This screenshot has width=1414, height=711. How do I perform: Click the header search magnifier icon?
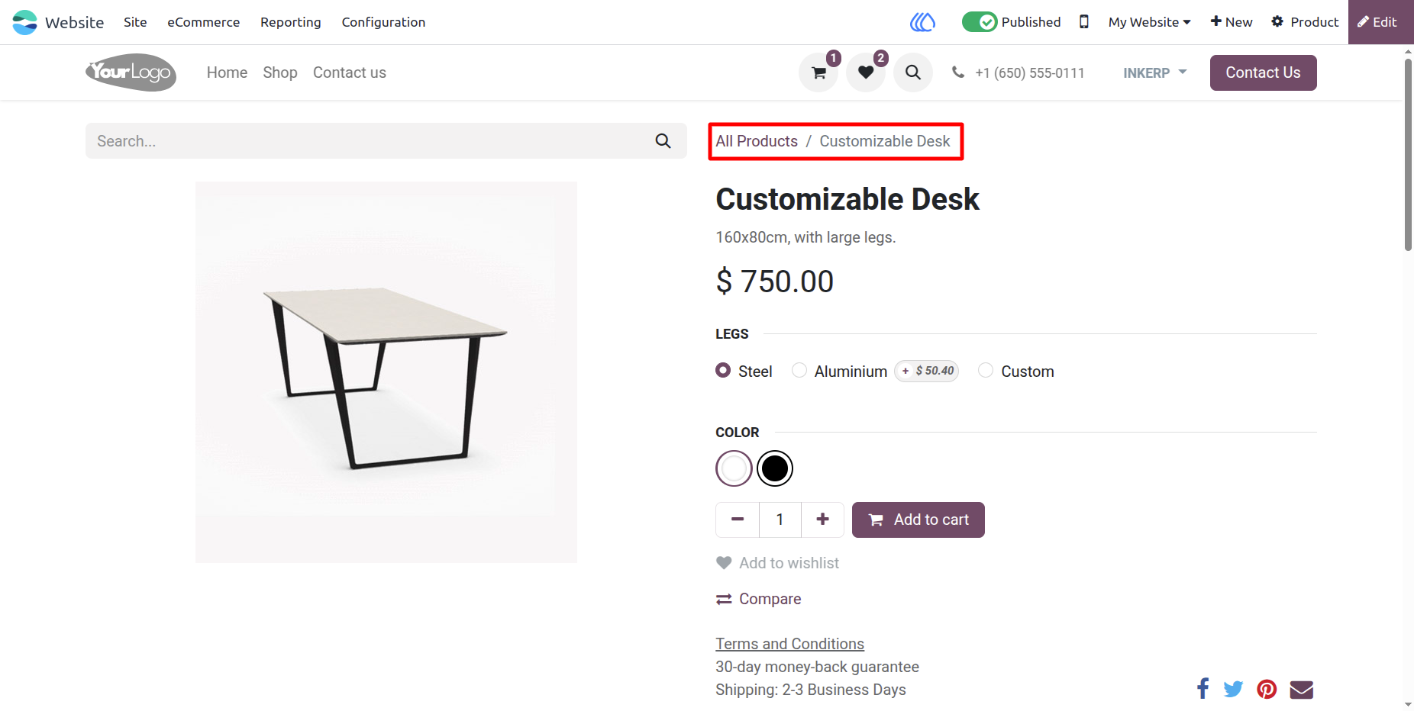tap(913, 72)
